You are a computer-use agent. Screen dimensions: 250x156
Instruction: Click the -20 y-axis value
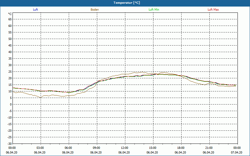pyautogui.click(x=9, y=130)
